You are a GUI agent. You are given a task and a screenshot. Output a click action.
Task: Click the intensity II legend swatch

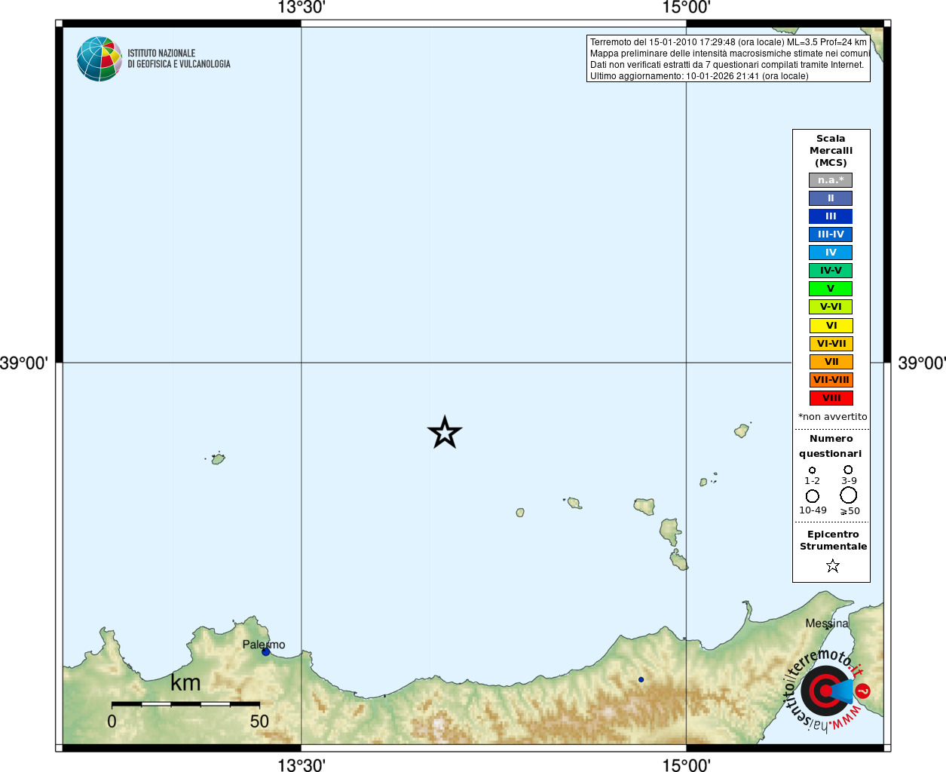(831, 198)
